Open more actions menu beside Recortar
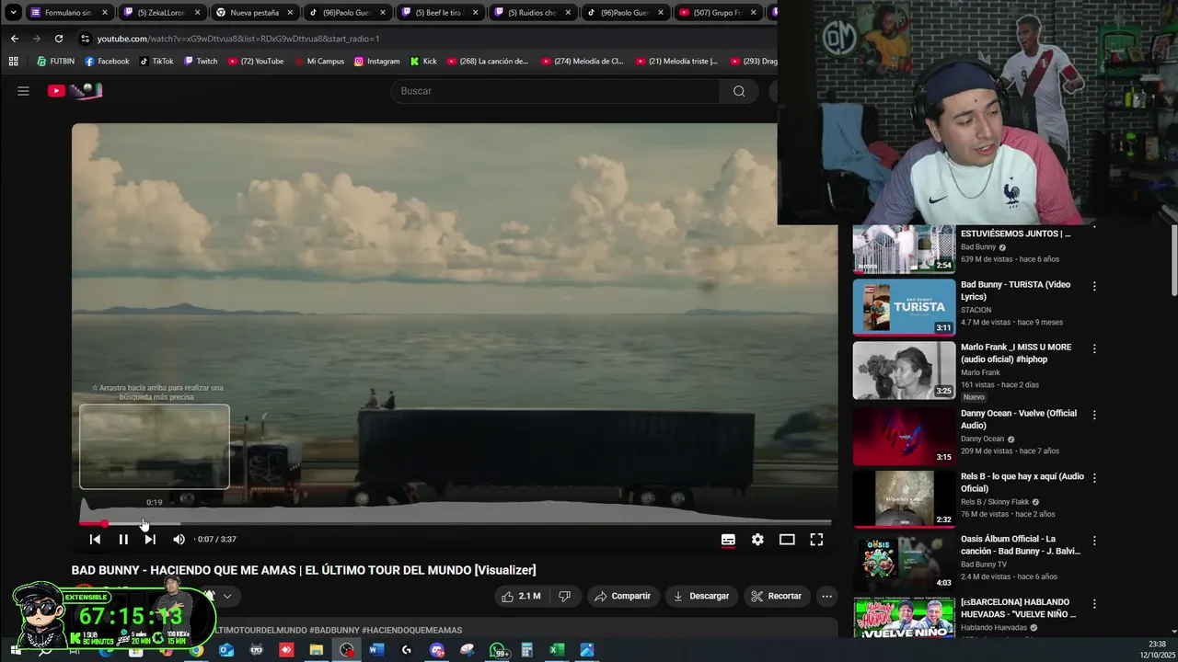Image resolution: width=1178 pixels, height=662 pixels. [x=826, y=596]
